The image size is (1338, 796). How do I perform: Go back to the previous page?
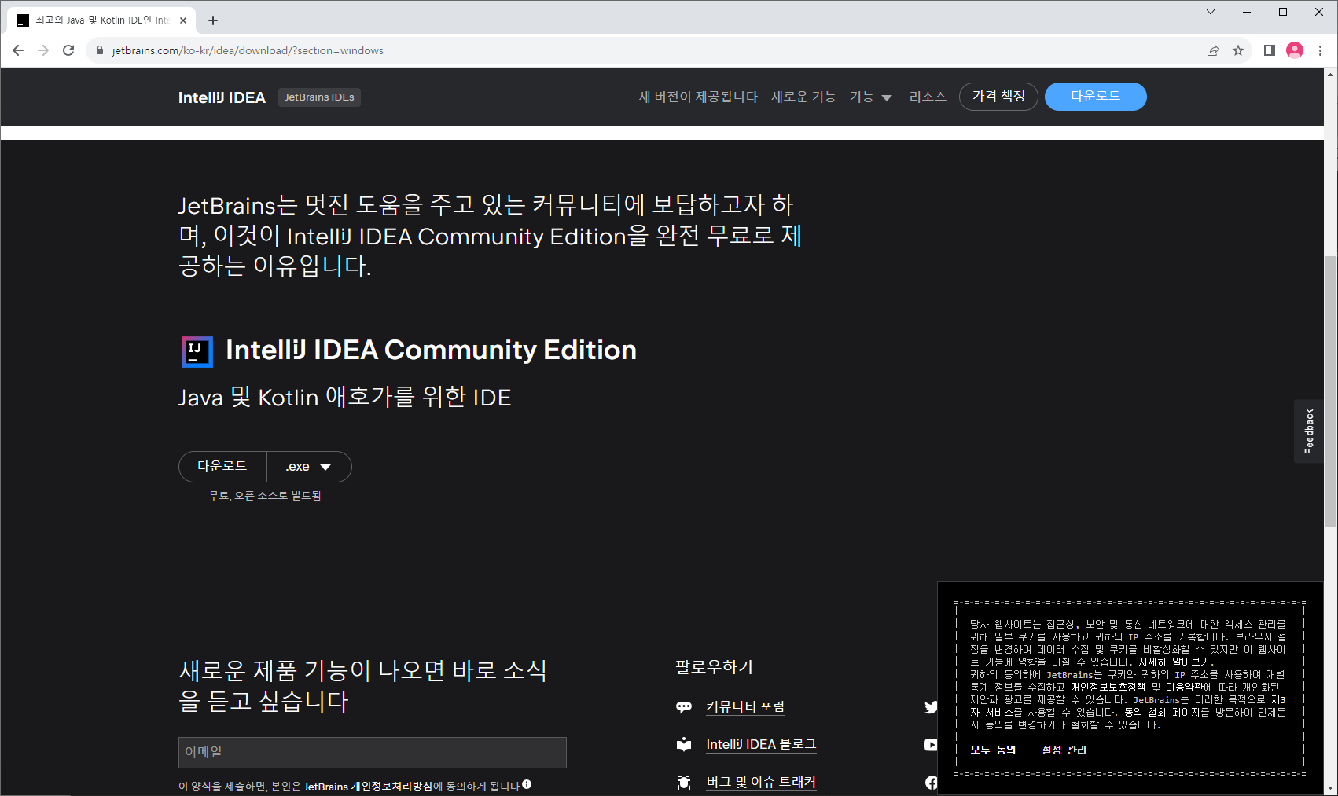[18, 50]
